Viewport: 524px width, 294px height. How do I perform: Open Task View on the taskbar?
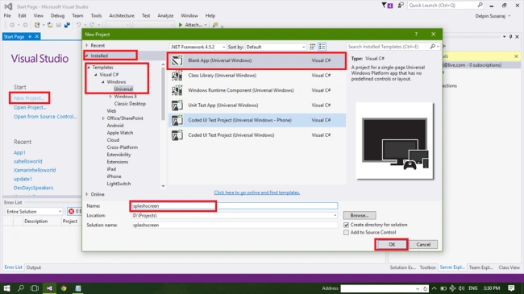35,288
